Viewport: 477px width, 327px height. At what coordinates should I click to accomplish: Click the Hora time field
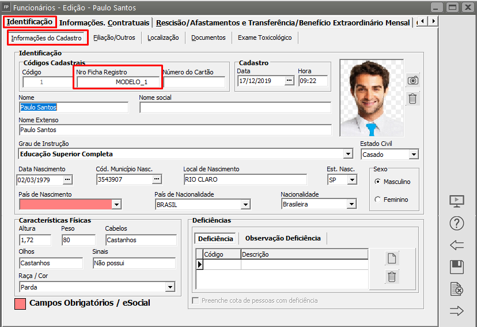(313, 81)
